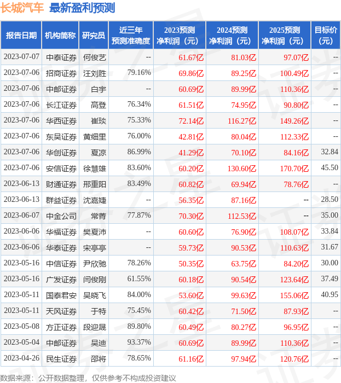341x383 pixels.
Task: Click the 33.84 target price
Action: point(330,231)
